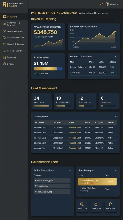This screenshot has width=123, height=220.
Task: Click the Closed Won progress bar
Action: click(108, 106)
